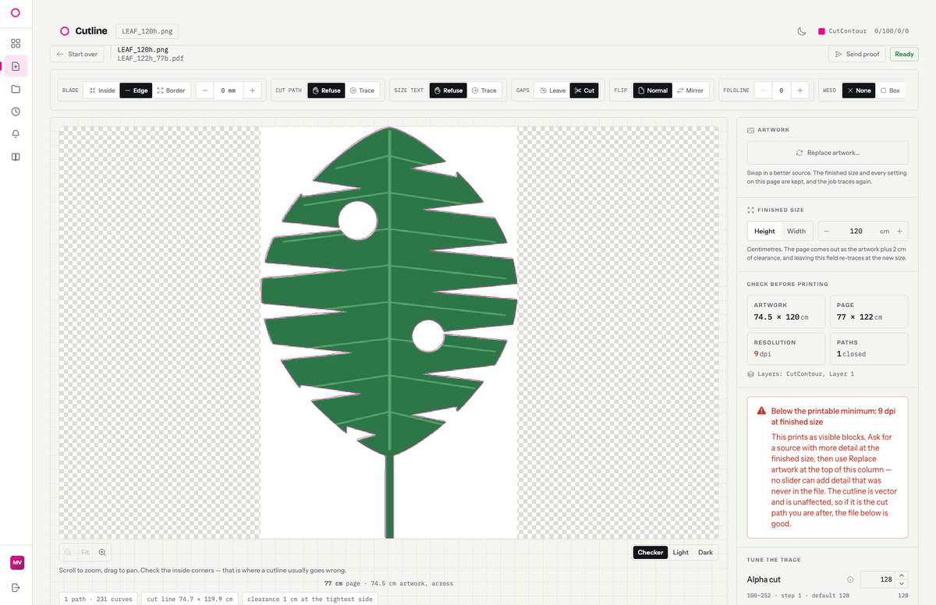Click the Cutline logo circle in header
Image resolution: width=936 pixels, height=605 pixels.
[x=65, y=31]
